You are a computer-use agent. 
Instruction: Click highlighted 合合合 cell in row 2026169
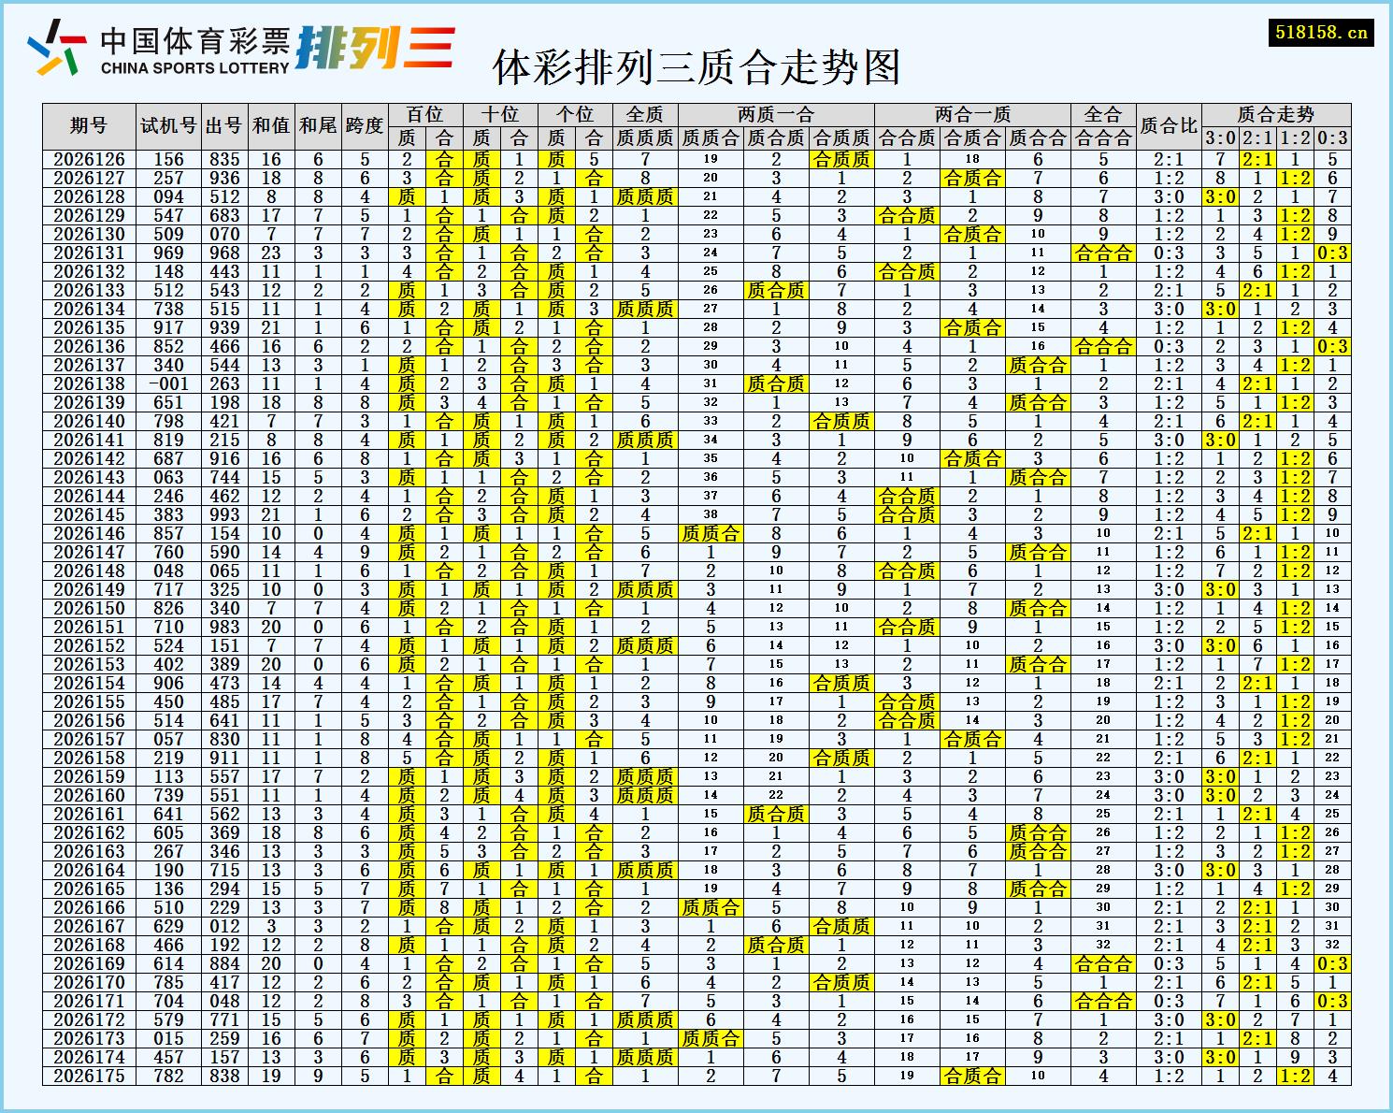point(1103,964)
